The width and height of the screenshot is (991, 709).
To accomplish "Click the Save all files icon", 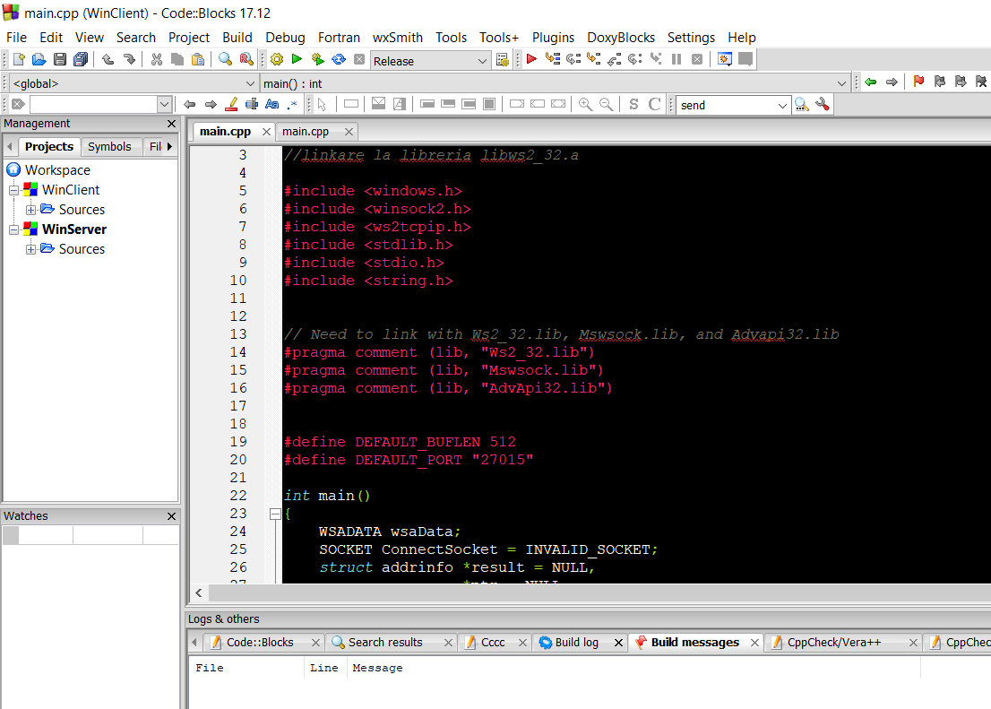I will 81,59.
